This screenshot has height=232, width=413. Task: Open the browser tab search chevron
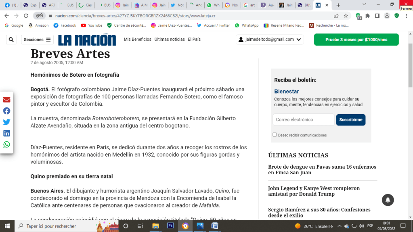[365, 5]
